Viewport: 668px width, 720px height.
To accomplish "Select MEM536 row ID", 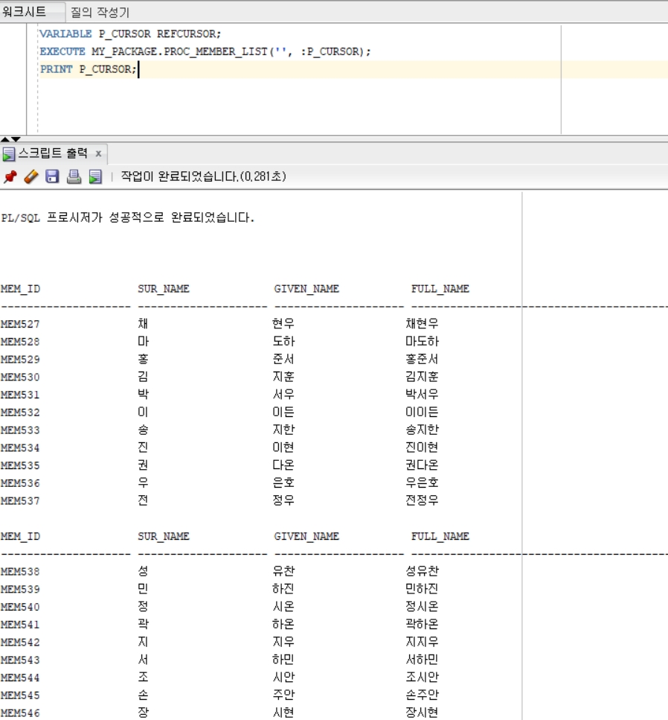I will pos(20,483).
